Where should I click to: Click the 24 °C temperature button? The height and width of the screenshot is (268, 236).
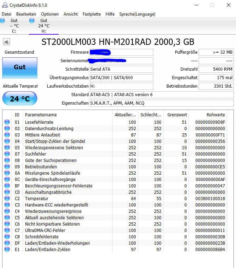(20, 98)
